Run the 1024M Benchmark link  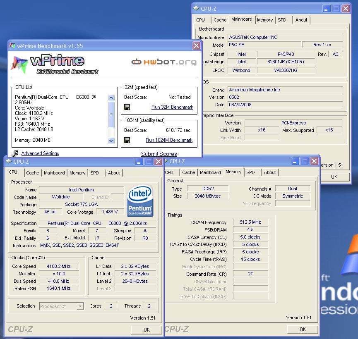[x=169, y=140]
